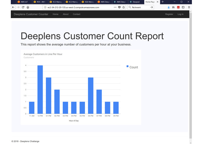Viewport: 203px width, 144px height.
Task: Click the Re:Invent search box
Action: click(140, 7)
